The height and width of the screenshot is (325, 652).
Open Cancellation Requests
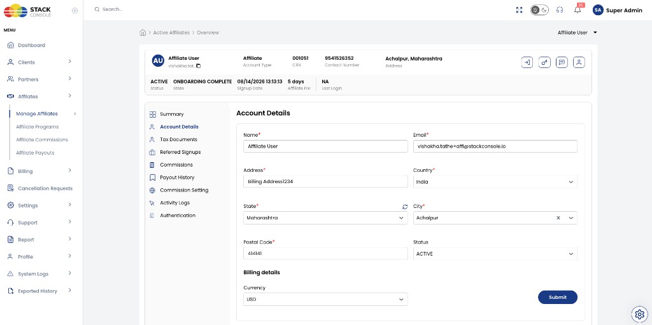(x=39, y=188)
